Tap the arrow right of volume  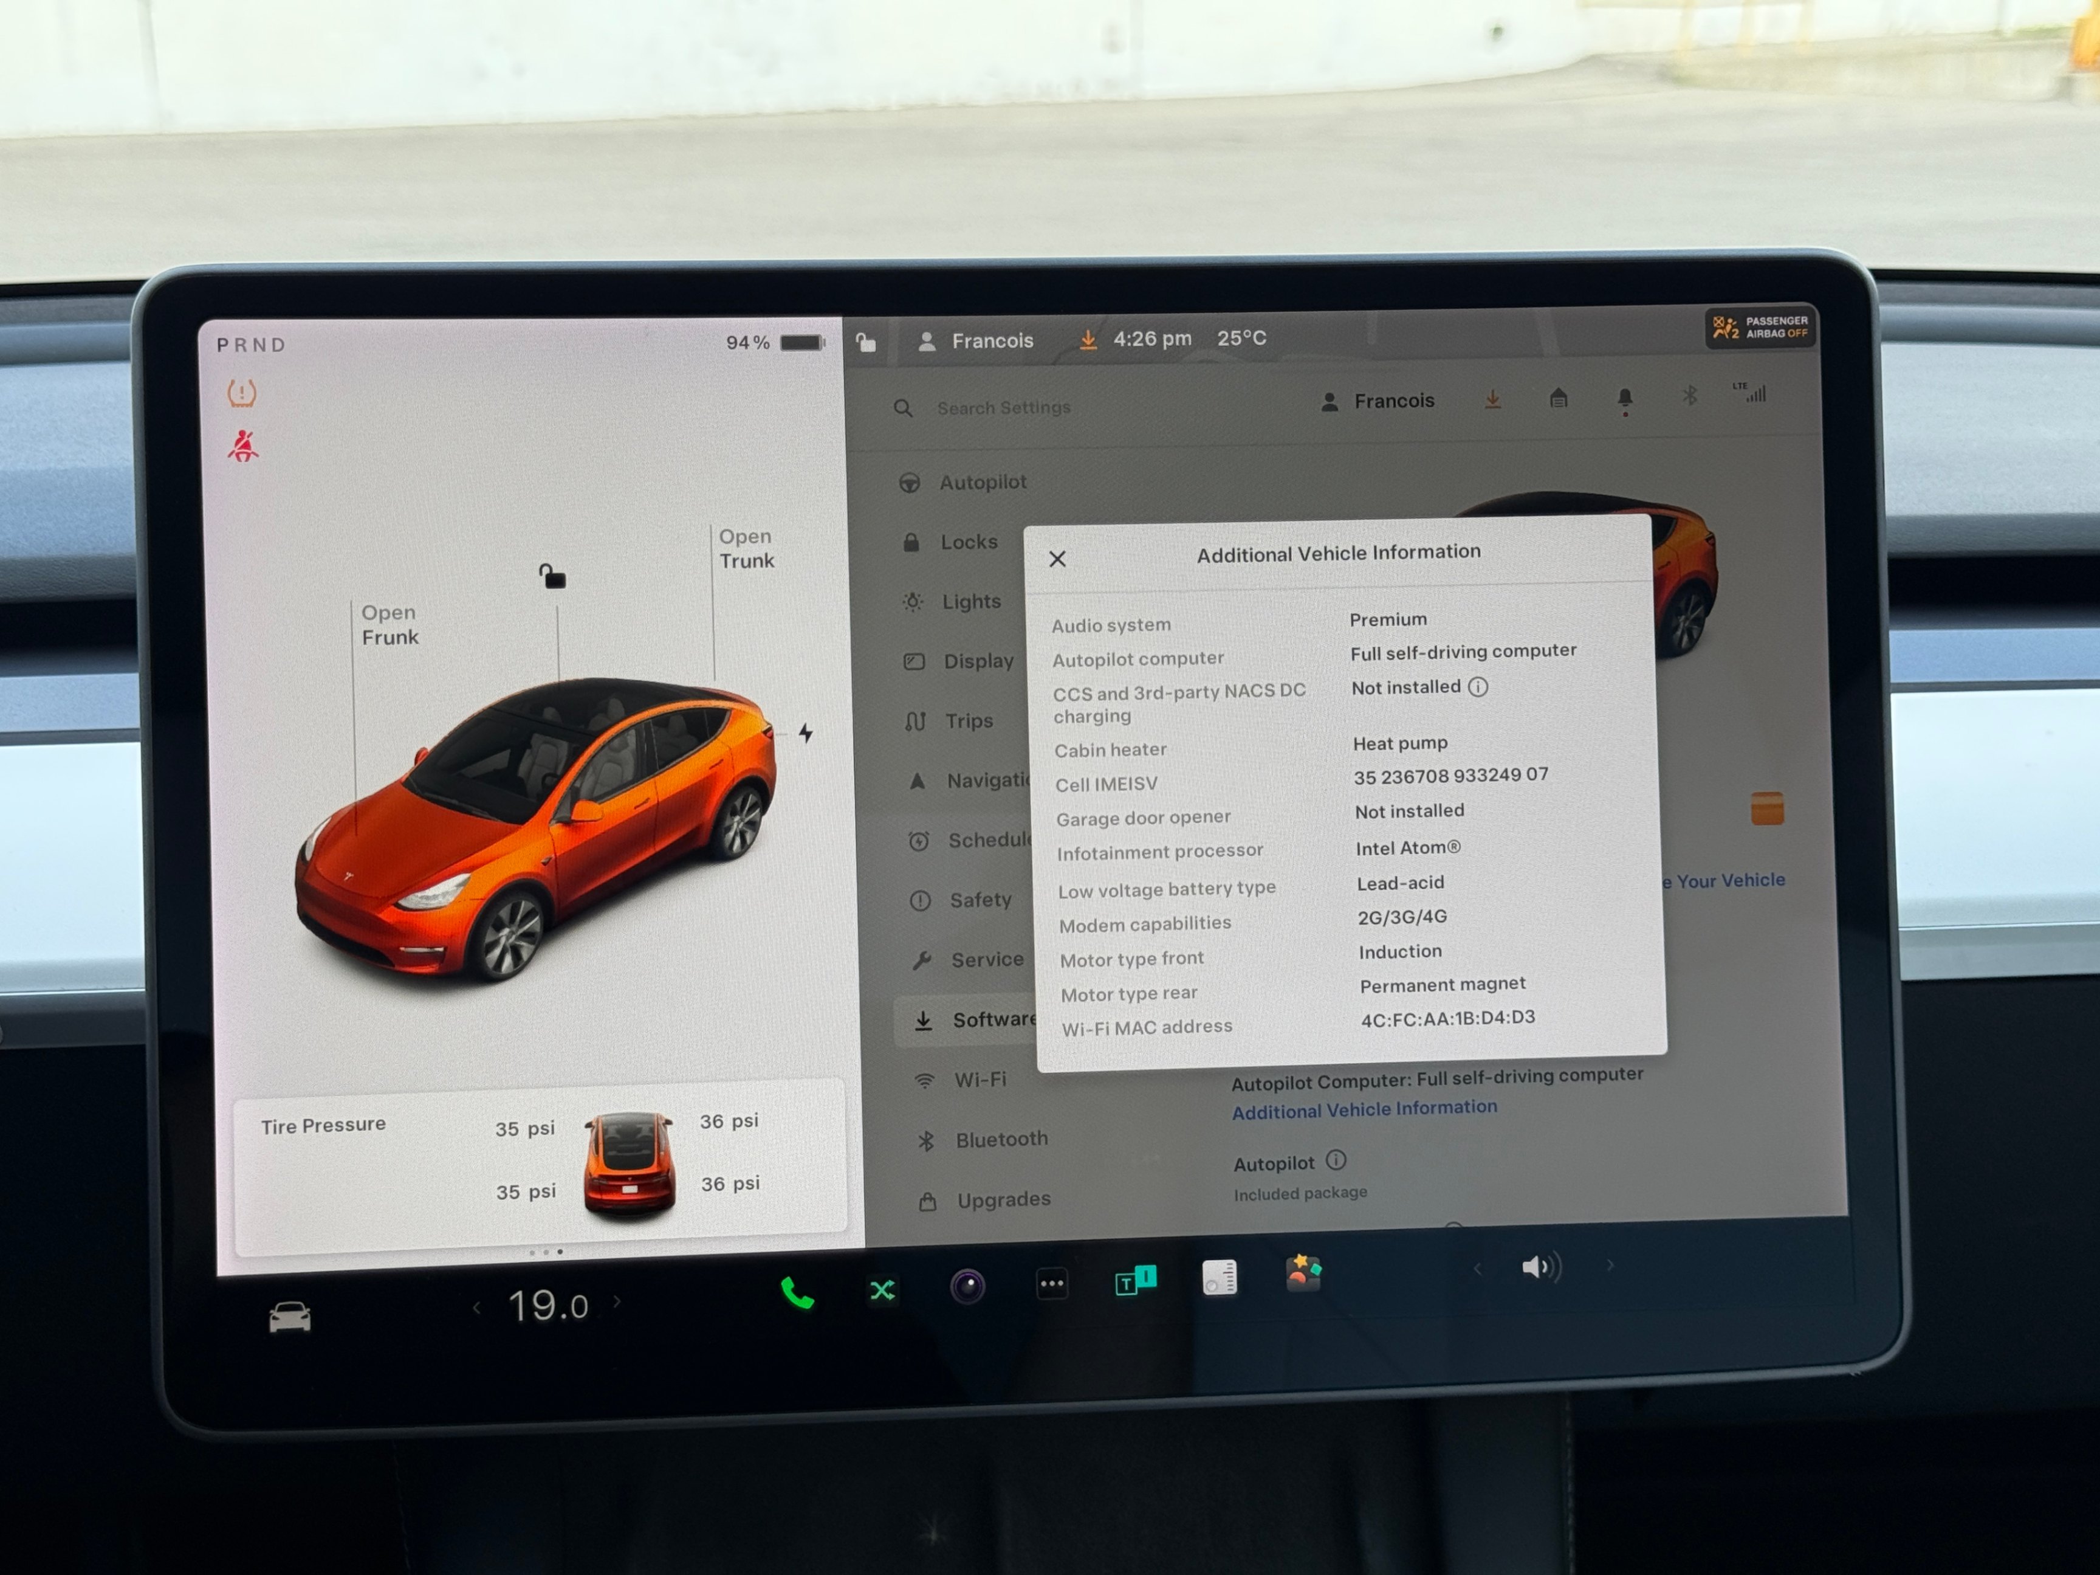tap(1610, 1266)
